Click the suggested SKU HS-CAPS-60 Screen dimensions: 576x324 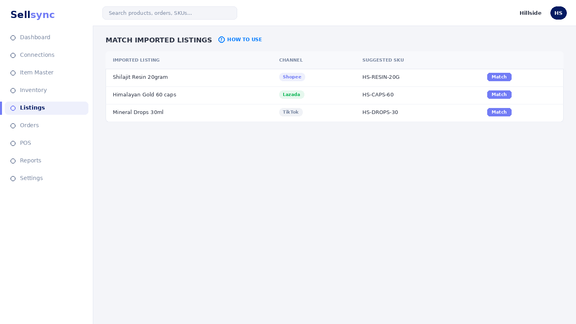tap(378, 95)
